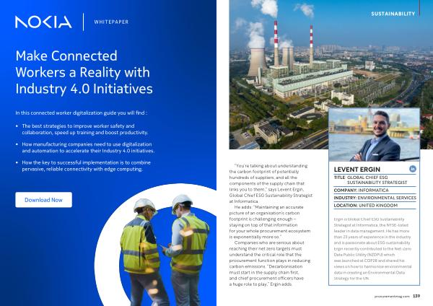Click the 'Make Connected Workers a Reality' headline
Screen dimensions: 433x306
84,72
